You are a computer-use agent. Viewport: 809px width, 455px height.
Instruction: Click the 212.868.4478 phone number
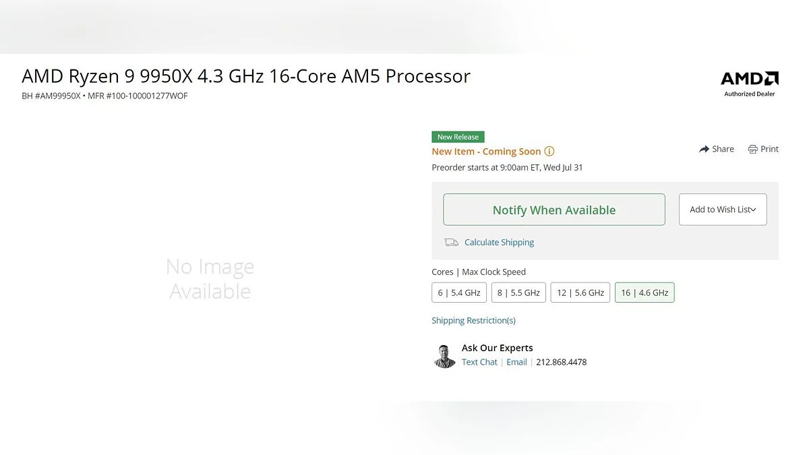coord(561,363)
